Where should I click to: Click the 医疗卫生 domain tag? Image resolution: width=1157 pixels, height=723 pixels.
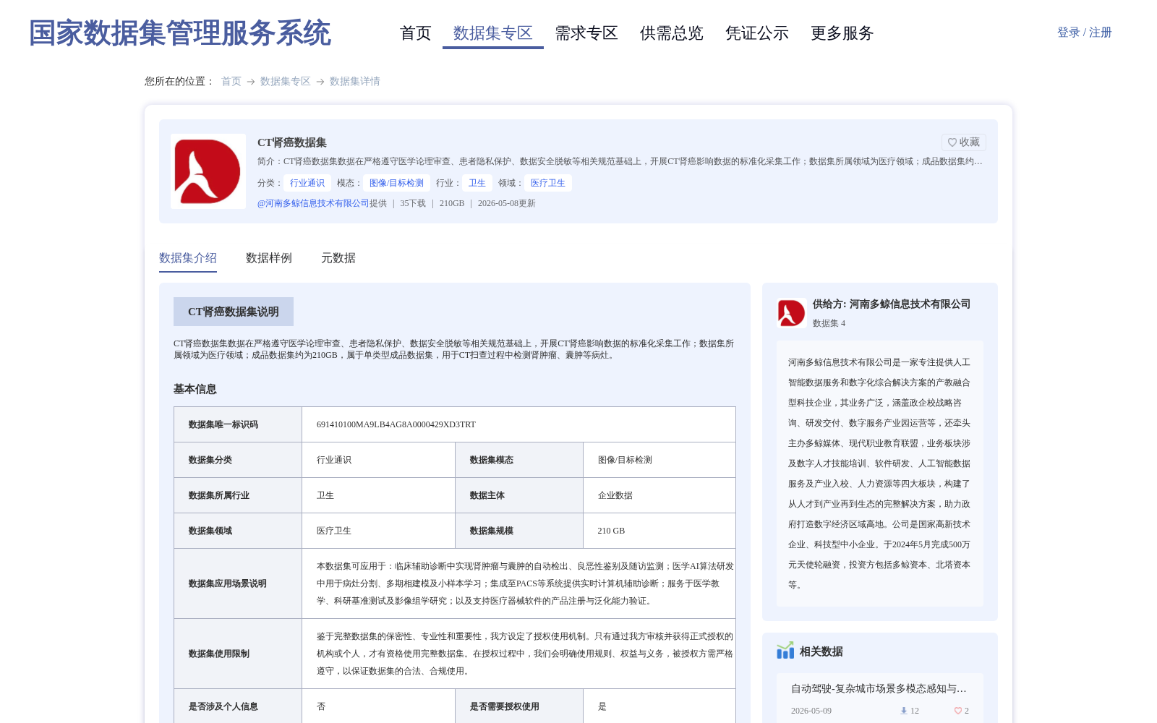point(548,183)
